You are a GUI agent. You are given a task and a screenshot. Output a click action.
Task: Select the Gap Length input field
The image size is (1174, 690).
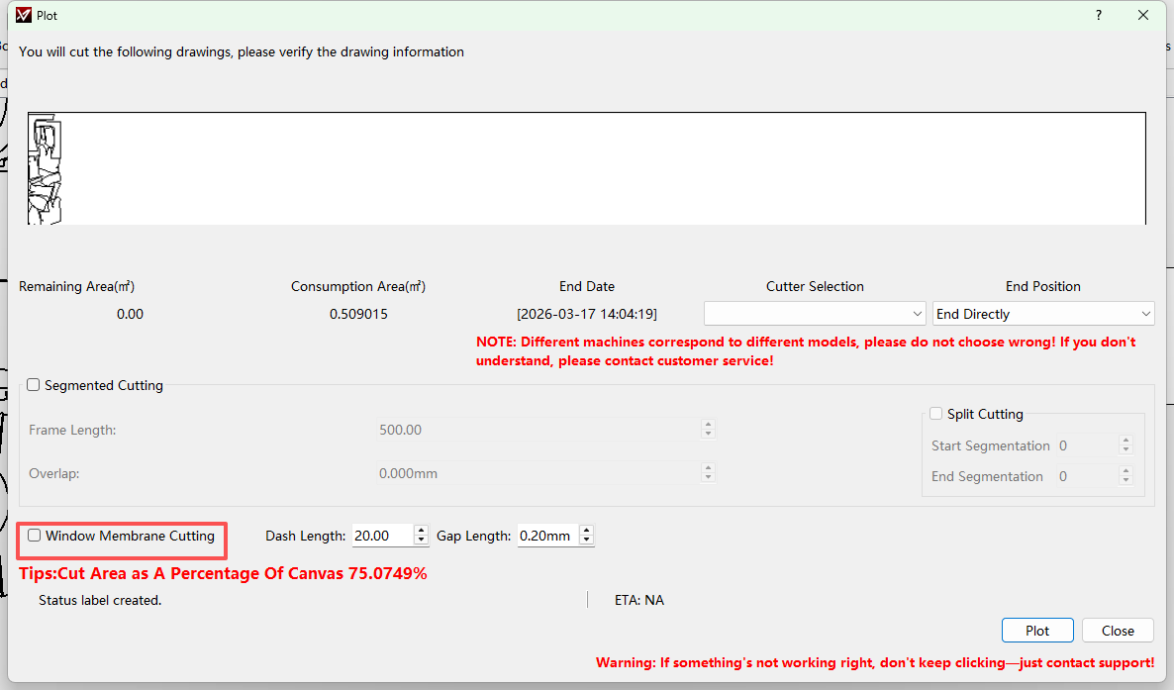(547, 536)
